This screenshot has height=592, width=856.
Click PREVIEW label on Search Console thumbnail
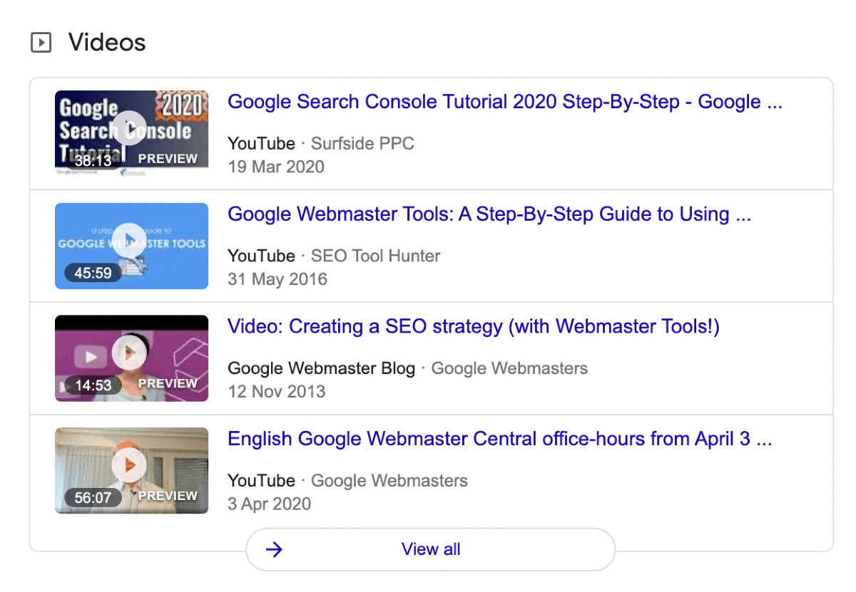(x=168, y=159)
